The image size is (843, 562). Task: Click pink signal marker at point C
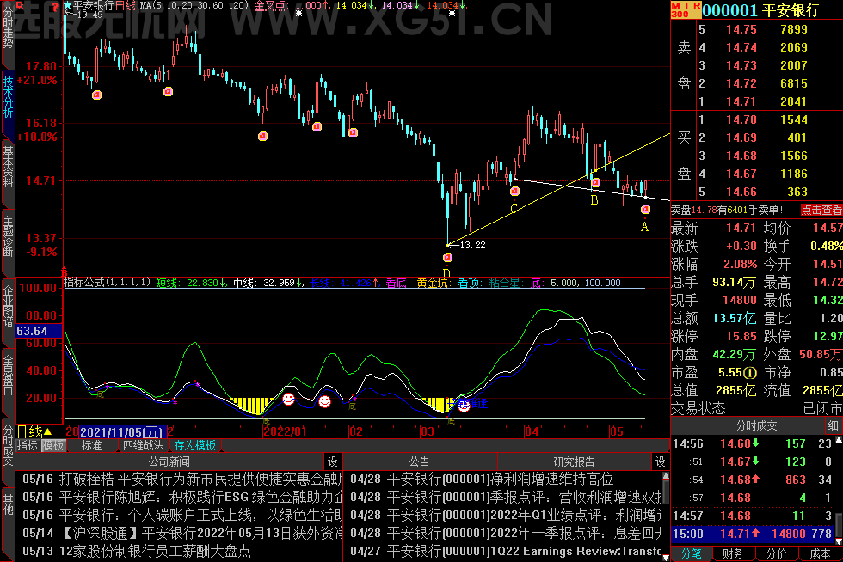(x=514, y=191)
